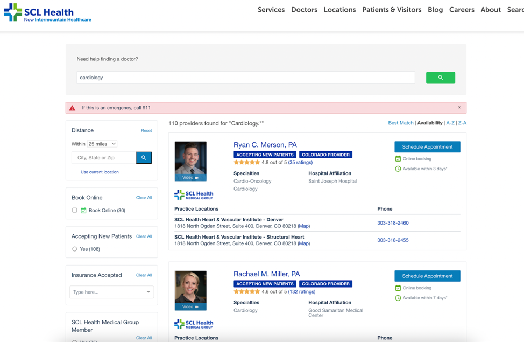Sort results Z-A
This screenshot has height=342, width=524.
pos(462,123)
